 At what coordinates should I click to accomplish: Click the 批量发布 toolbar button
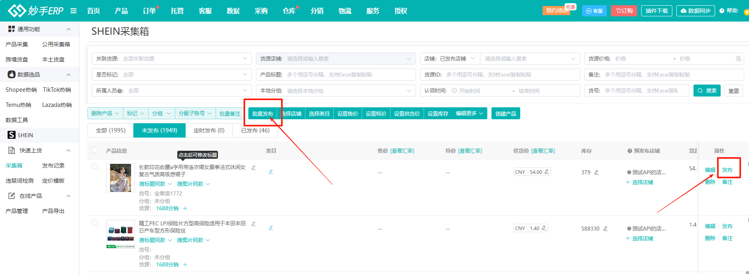[x=263, y=114]
